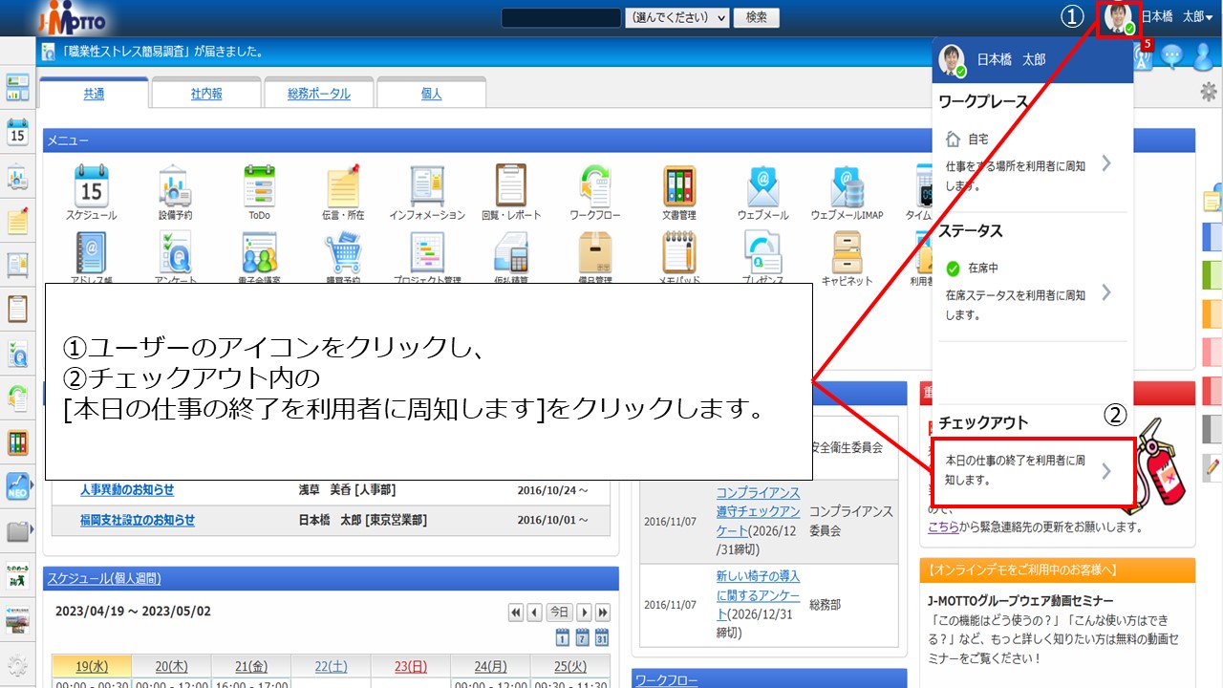Switch to the 総務ポータル tab
The width and height of the screenshot is (1223, 688).
coord(319,94)
